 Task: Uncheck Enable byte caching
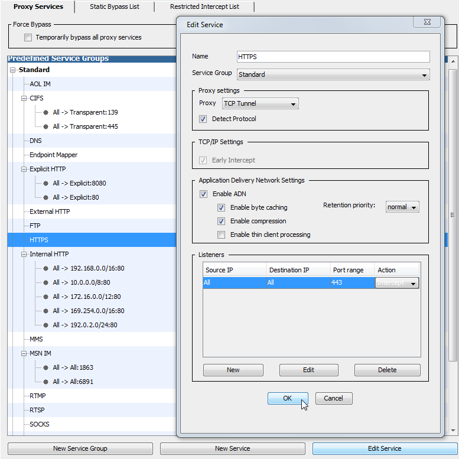(x=221, y=207)
